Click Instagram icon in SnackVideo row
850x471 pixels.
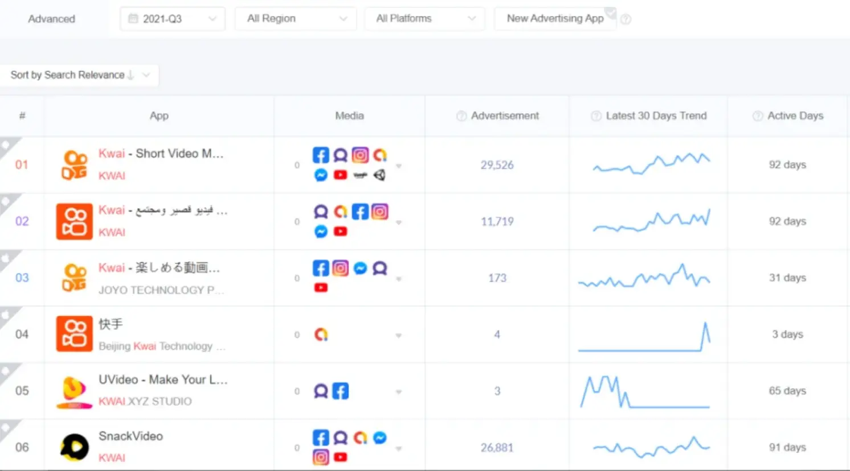click(x=321, y=457)
